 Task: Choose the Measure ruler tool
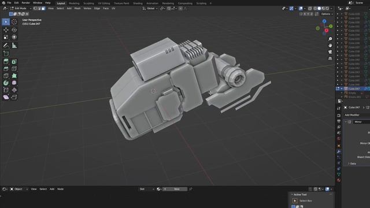(14, 45)
